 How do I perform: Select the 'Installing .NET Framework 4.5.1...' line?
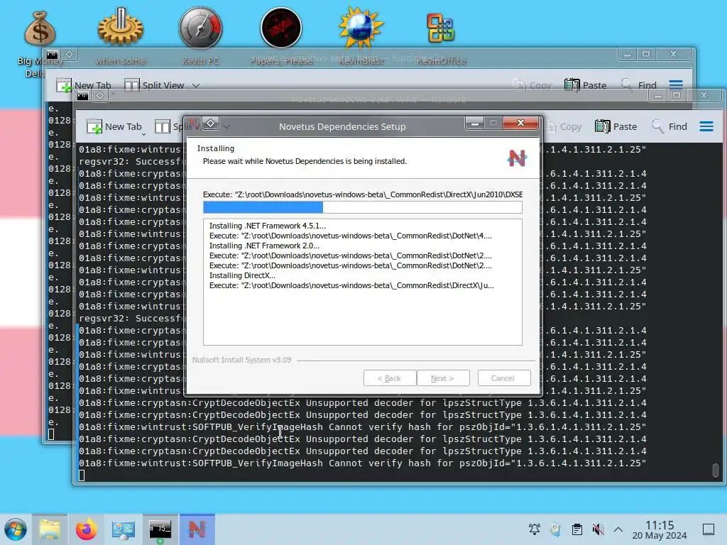268,226
